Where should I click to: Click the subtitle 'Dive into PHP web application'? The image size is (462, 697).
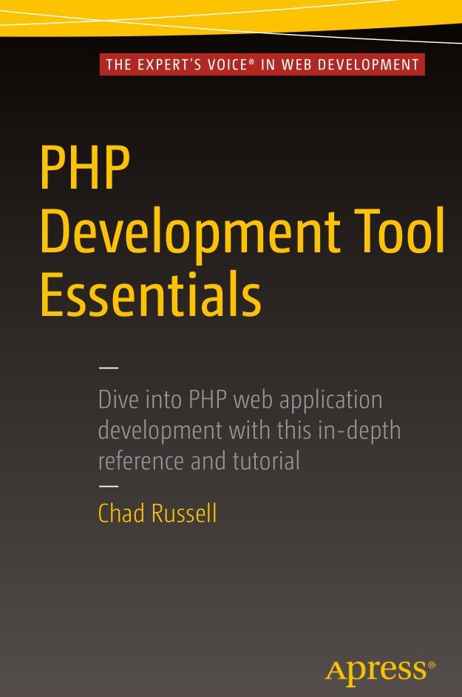coord(240,399)
